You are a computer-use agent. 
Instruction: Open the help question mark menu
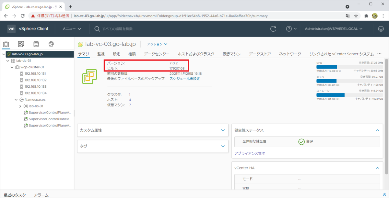click(x=291, y=29)
